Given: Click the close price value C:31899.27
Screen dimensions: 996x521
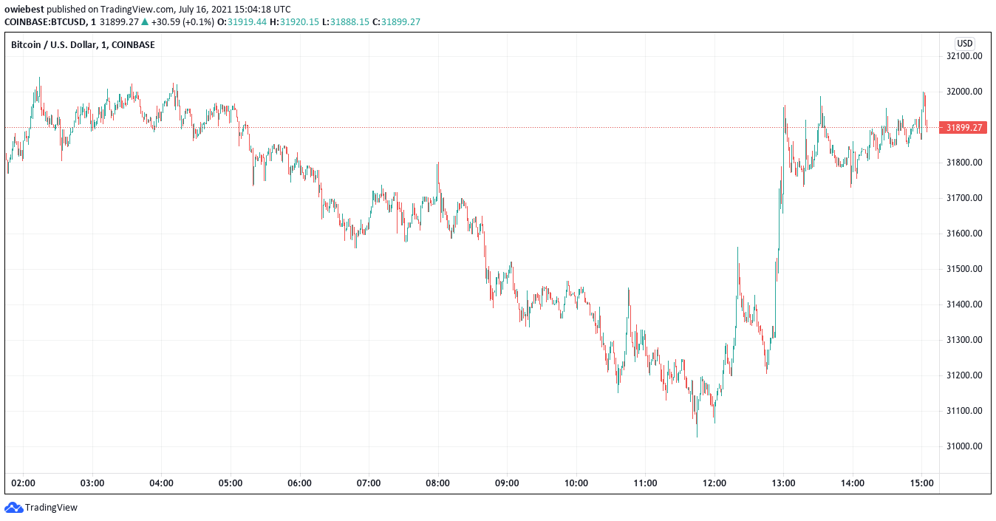Looking at the screenshot, I should (x=396, y=22).
